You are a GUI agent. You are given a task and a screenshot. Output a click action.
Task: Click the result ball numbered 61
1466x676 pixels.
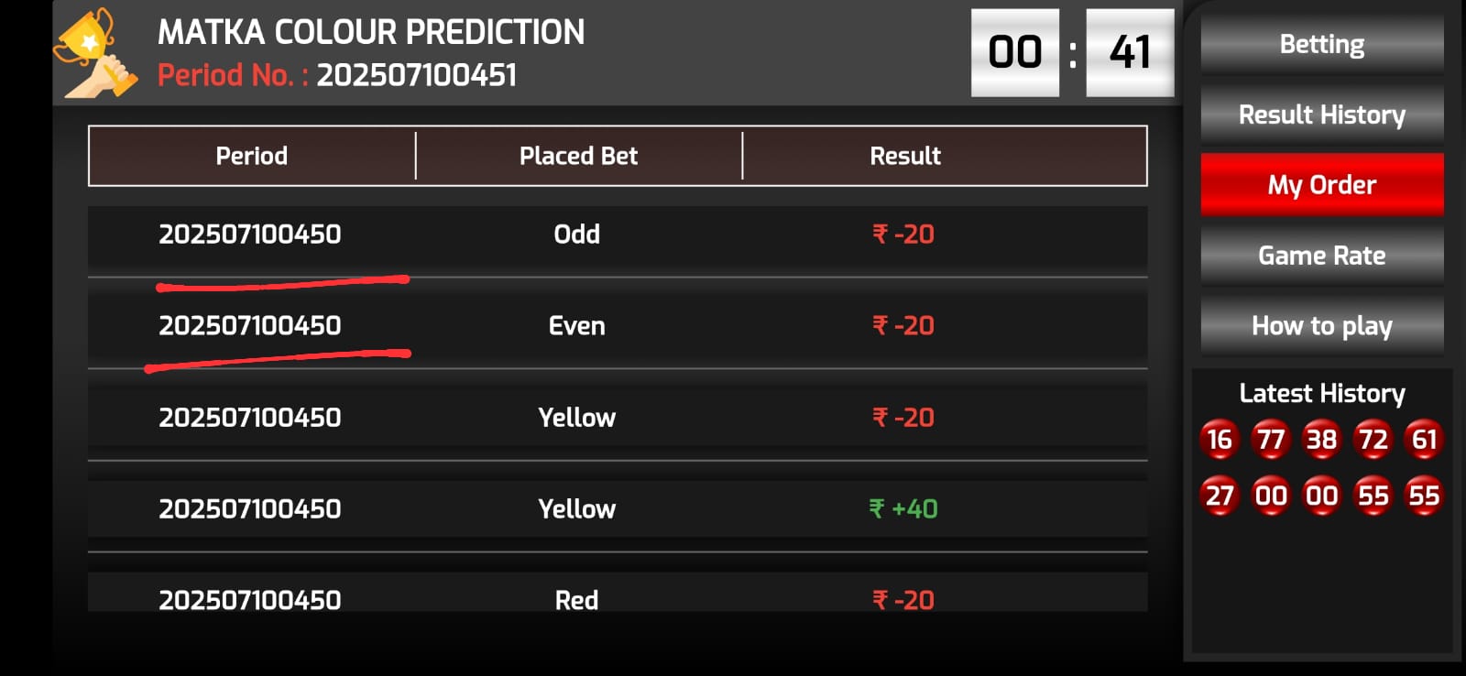point(1424,440)
